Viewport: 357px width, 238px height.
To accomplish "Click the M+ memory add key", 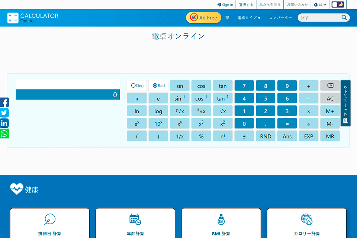I will pyautogui.click(x=330, y=111).
